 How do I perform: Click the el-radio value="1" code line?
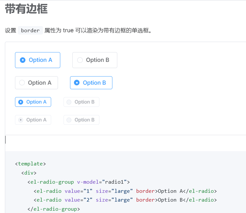pos(125,191)
